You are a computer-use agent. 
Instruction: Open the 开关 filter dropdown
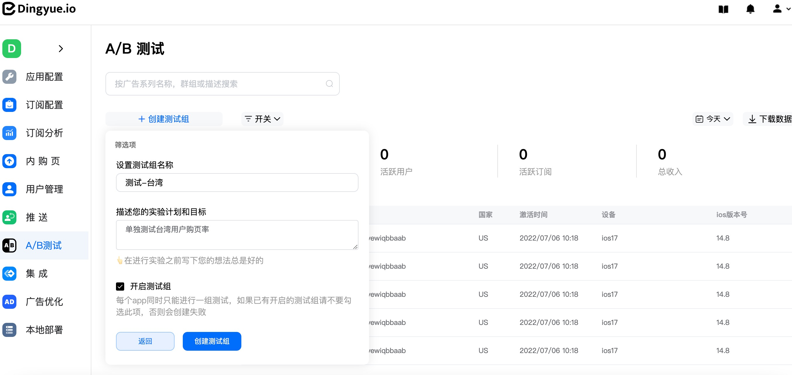tap(262, 119)
